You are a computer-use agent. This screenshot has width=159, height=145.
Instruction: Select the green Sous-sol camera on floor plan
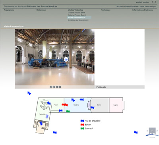(68, 111)
